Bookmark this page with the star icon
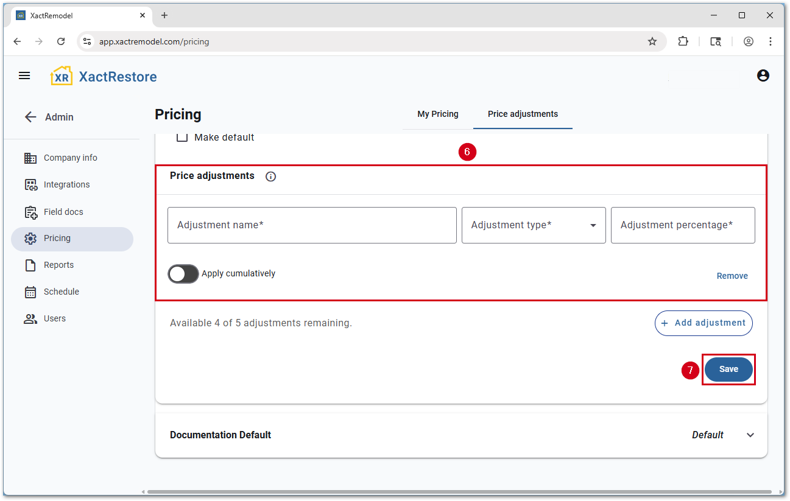 click(652, 41)
